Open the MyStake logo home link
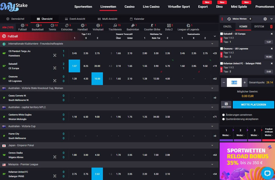This screenshot has width=275, height=180. (x=14, y=7)
